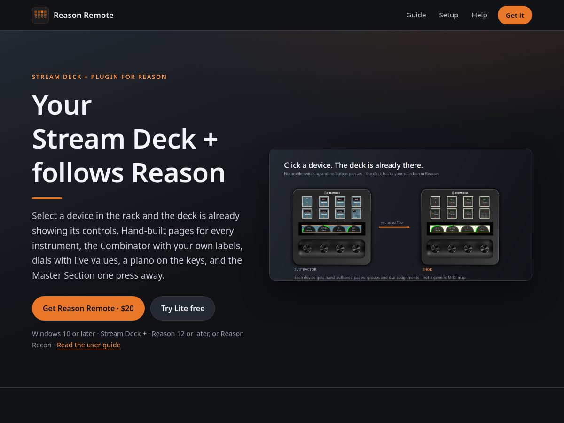Click the 'STREAM DECK + PLUGIN FOR REASON' tagline
This screenshot has width=564, height=423.
coord(99,77)
